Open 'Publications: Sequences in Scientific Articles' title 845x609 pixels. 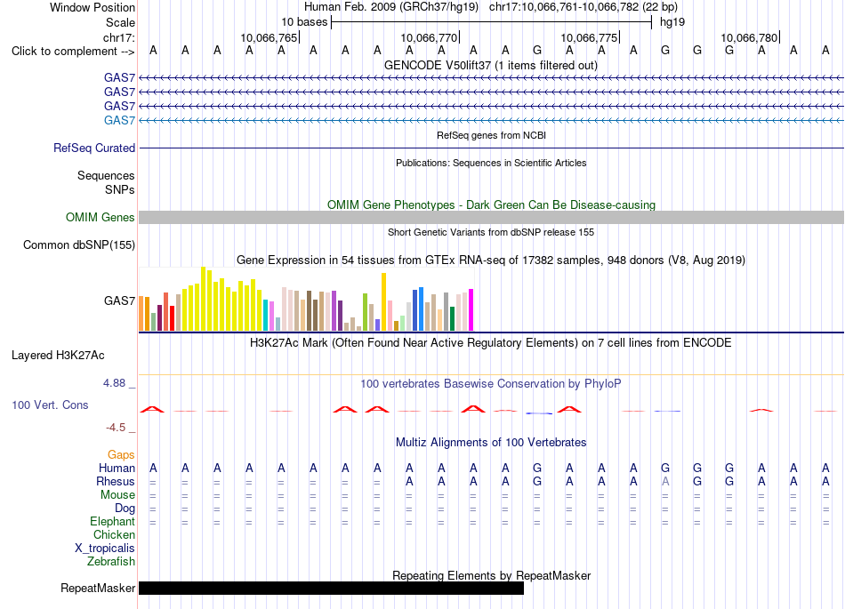[491, 163]
